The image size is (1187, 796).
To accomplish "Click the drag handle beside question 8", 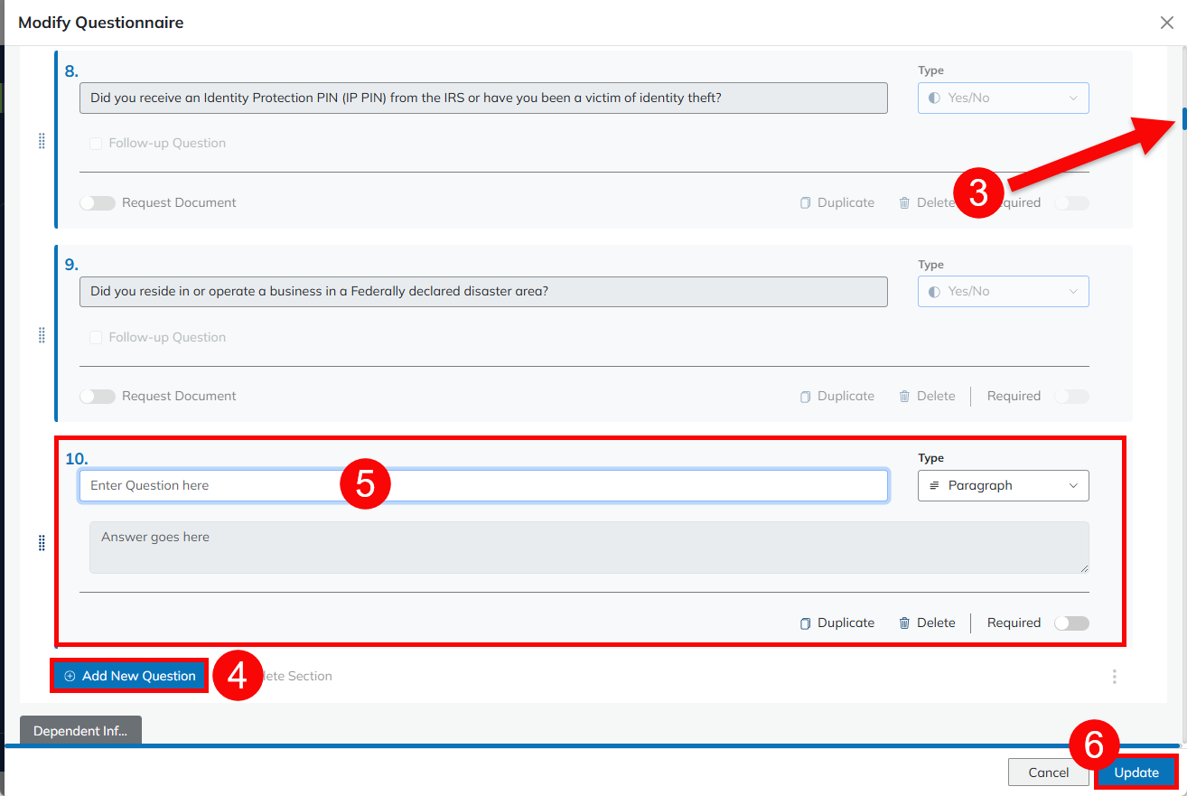I will 42,142.
